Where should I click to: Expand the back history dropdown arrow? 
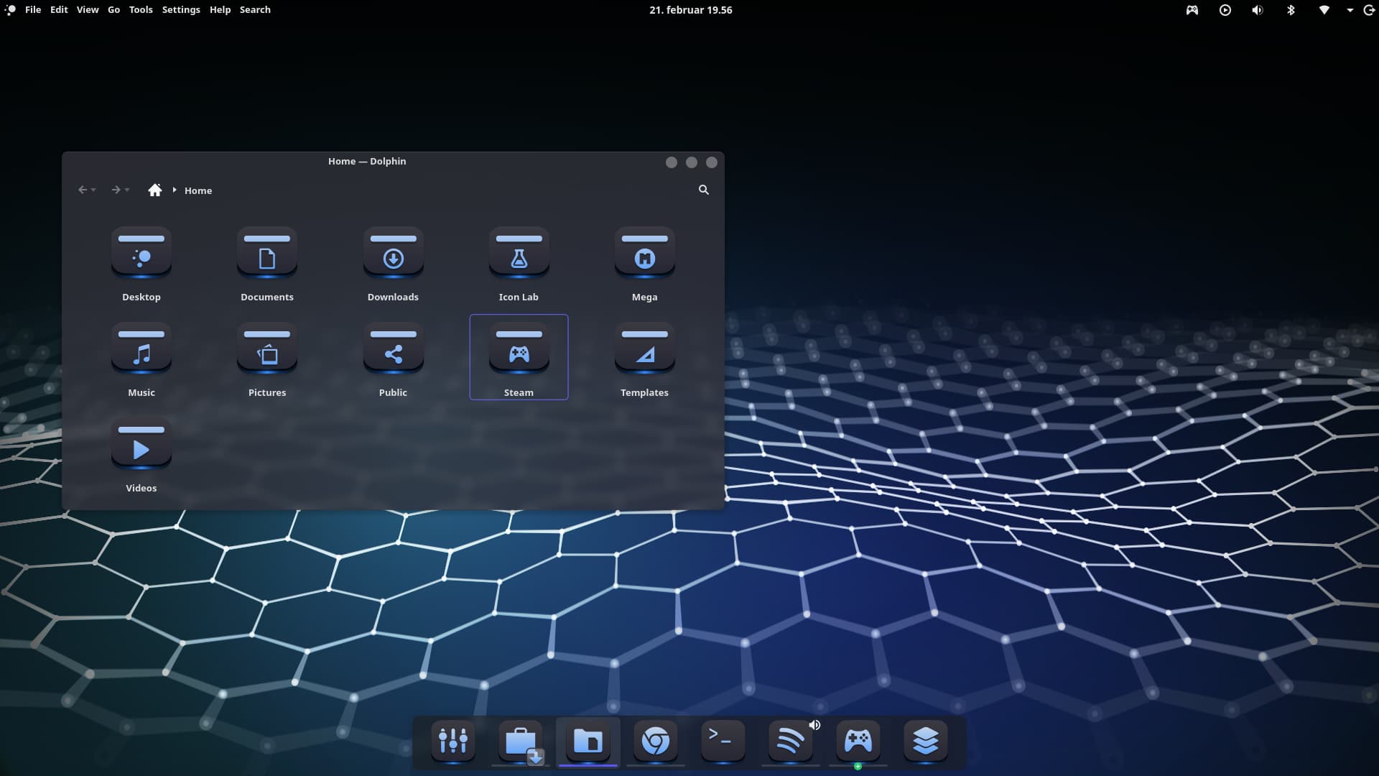(x=93, y=190)
